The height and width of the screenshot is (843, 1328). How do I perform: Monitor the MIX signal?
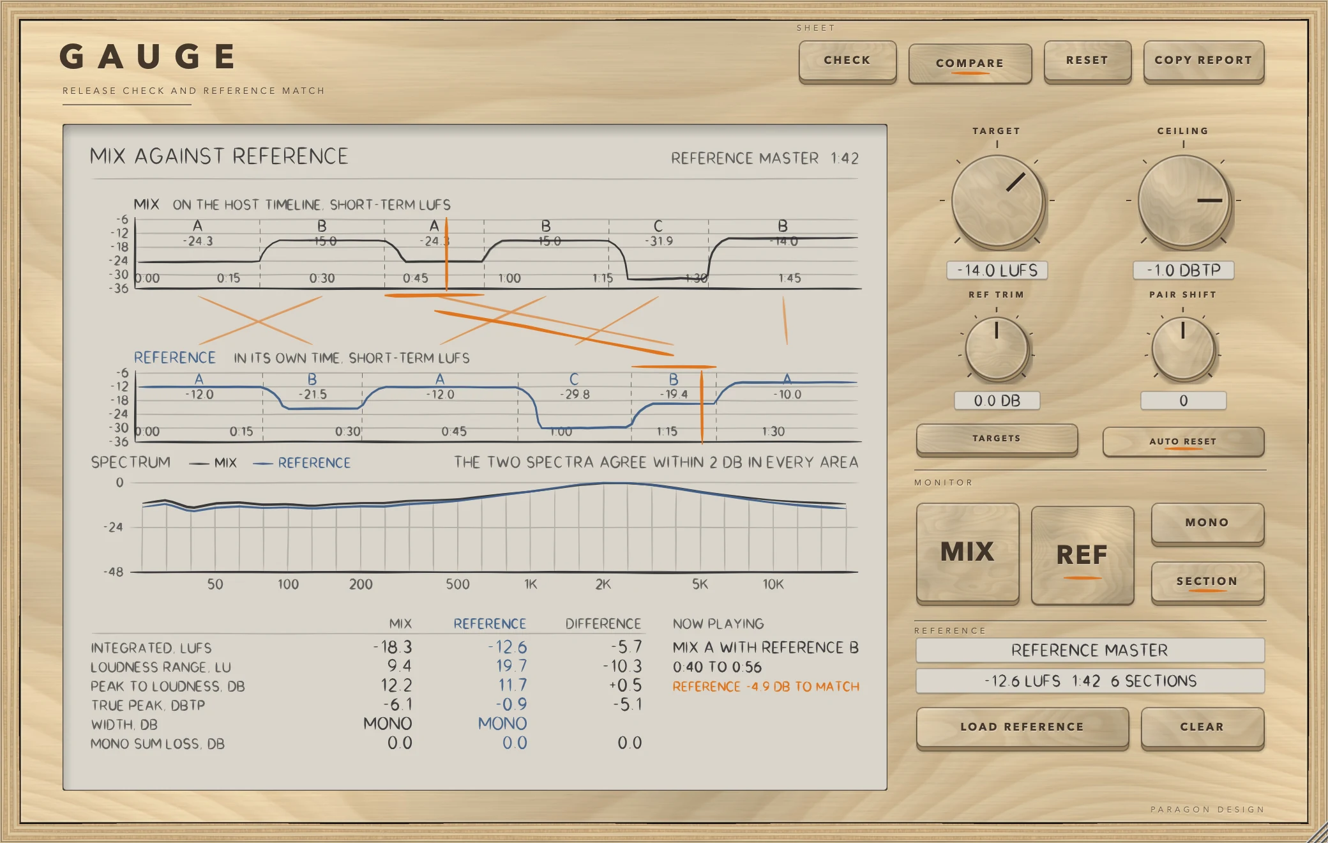(968, 552)
